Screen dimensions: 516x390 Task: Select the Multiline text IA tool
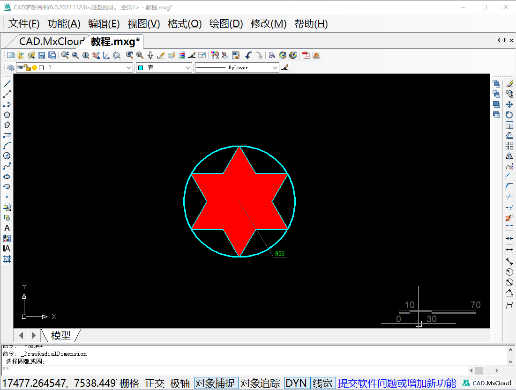[x=7, y=249]
